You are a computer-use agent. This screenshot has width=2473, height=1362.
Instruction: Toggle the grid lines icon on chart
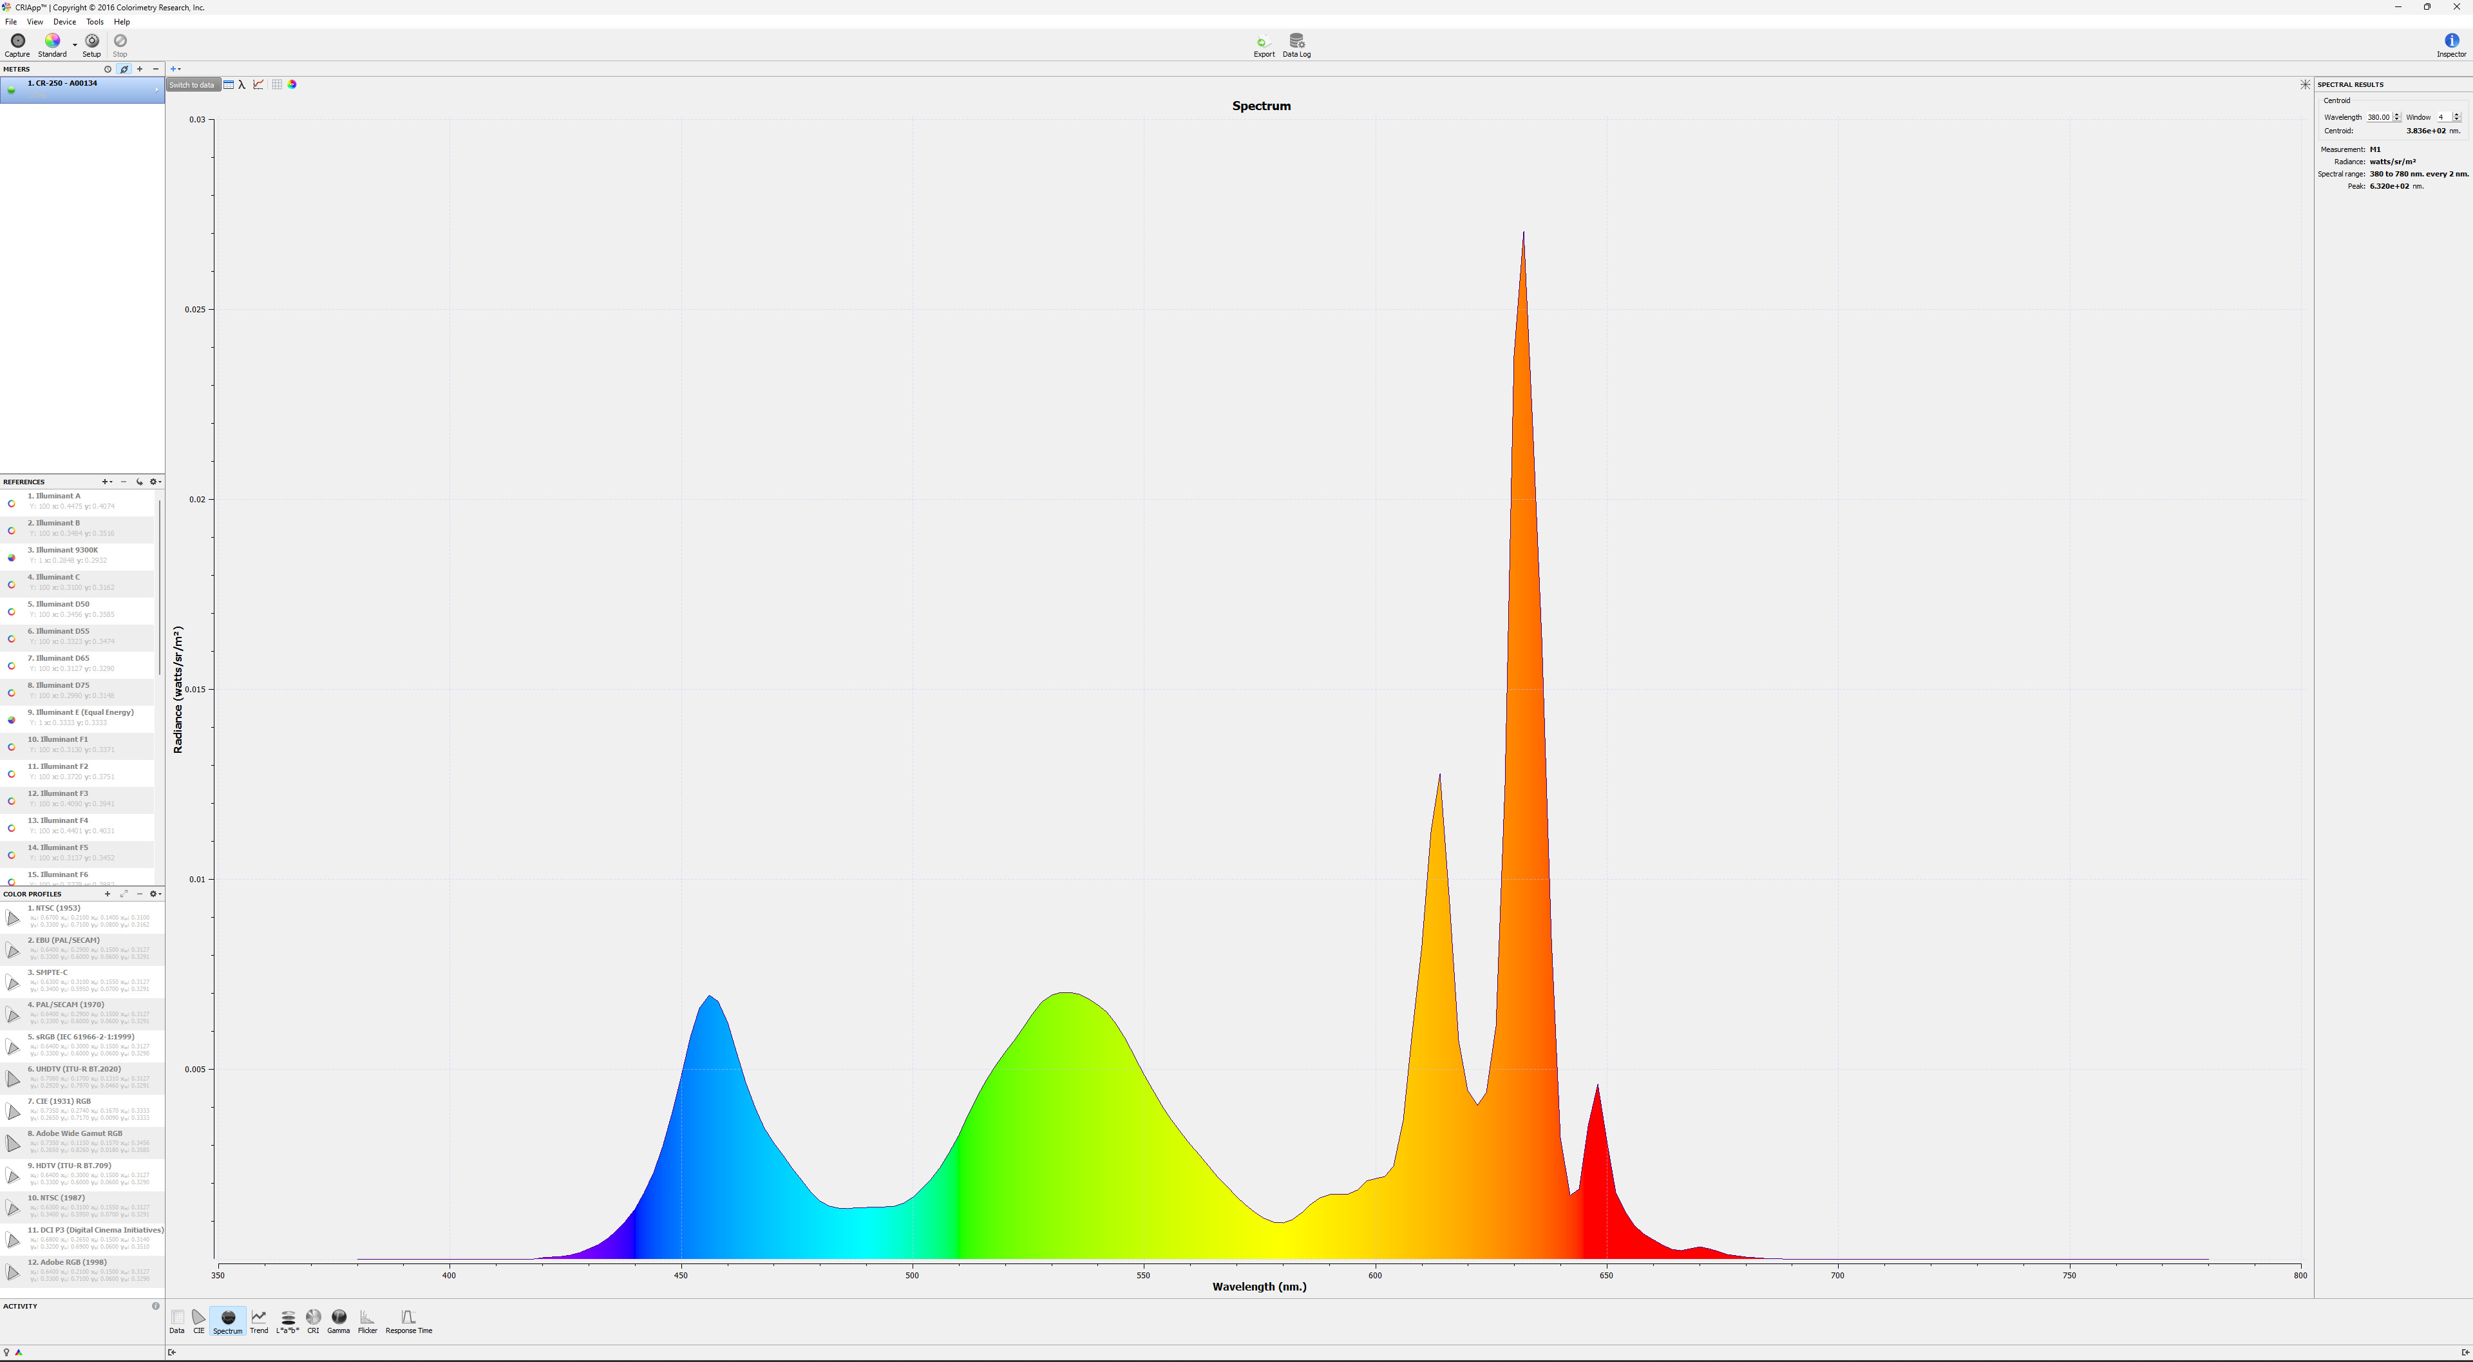[276, 86]
